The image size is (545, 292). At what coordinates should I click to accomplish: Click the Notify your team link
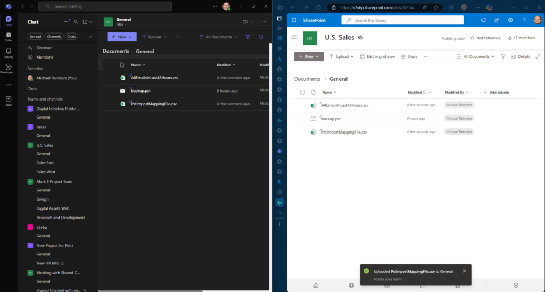[387, 279]
